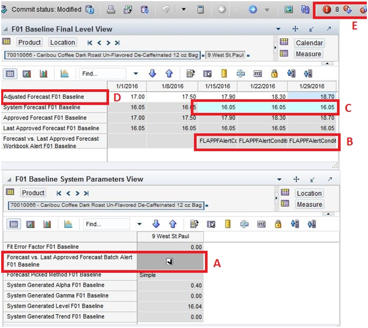
Task: Click the Location button in Final Level View
Action: tap(63, 42)
